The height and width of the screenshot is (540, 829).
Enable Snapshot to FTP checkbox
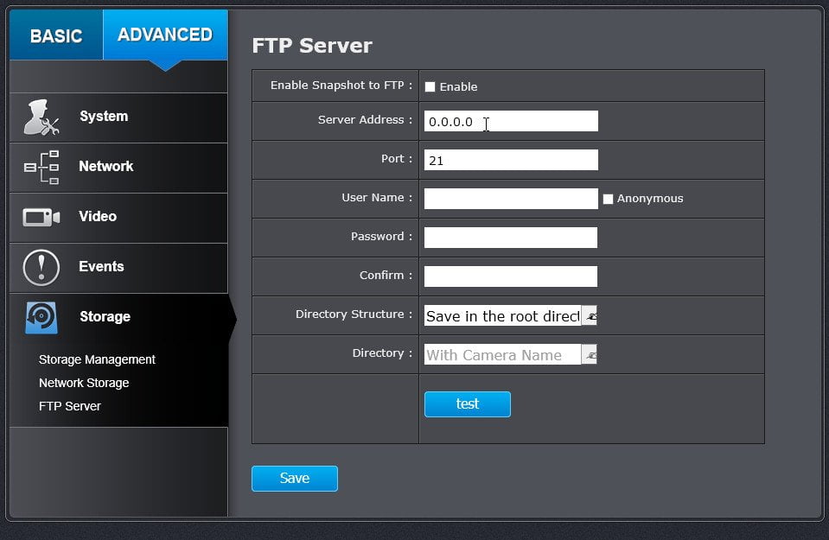pos(430,86)
